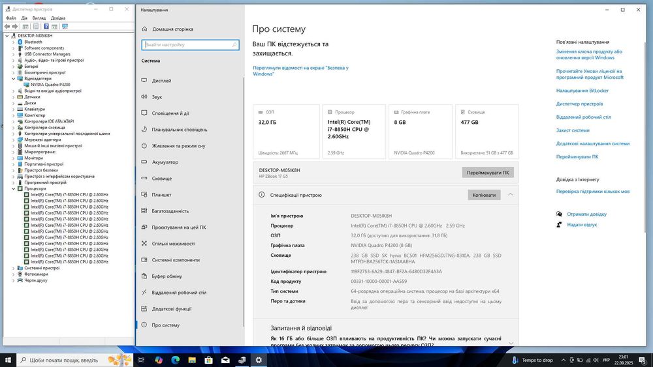This screenshot has width=653, height=367.
Task: Select the Фотокамери device category
Action: click(x=36, y=274)
